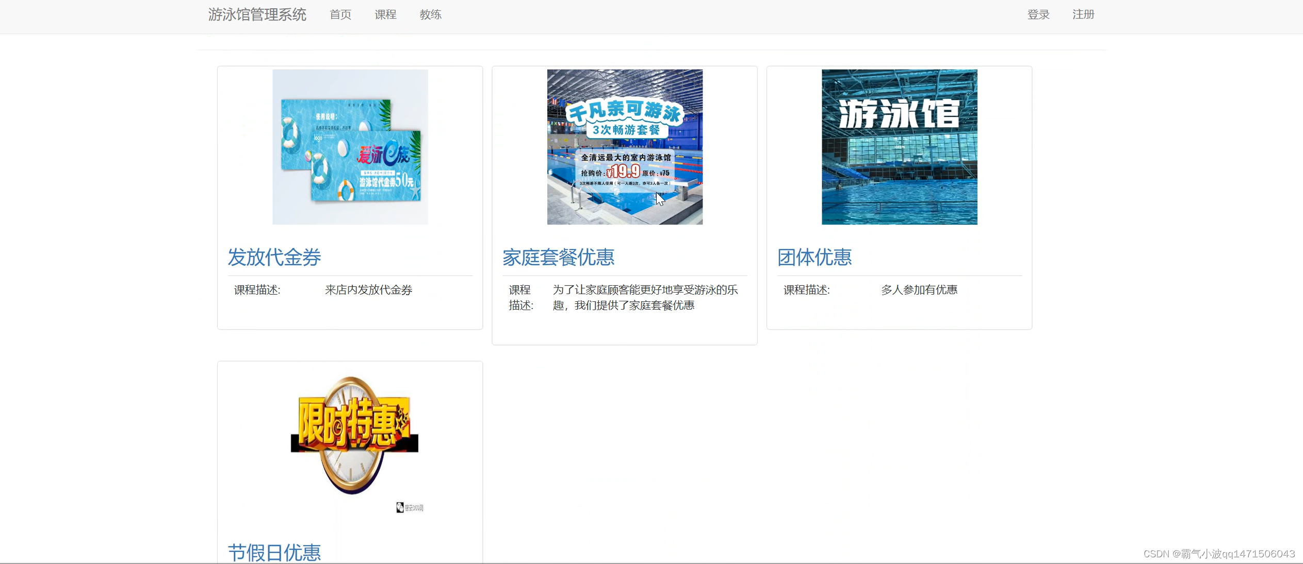Click the 登录 link
This screenshot has width=1303, height=564.
tap(1038, 14)
